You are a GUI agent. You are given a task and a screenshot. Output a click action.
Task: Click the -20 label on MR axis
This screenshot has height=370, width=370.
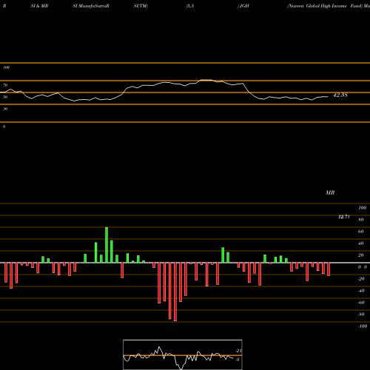click(x=361, y=279)
